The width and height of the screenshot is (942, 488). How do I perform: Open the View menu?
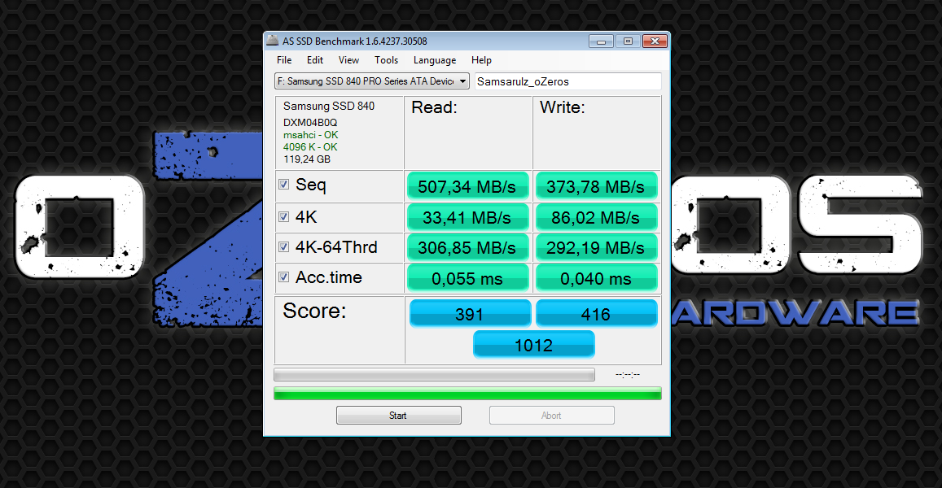(x=348, y=60)
